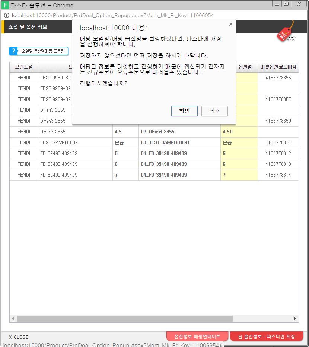
Task: Select the TEST SAMPLE0091 model cell
Action: [75, 142]
